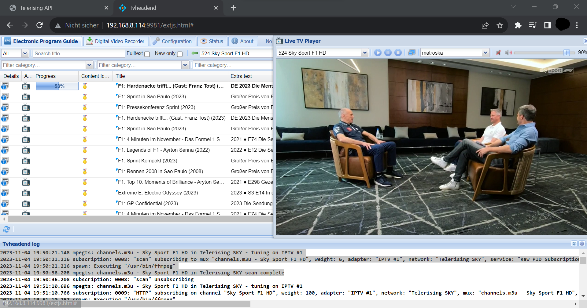Pause the live TV stream
Viewport: 587px width, 308px height.
388,53
